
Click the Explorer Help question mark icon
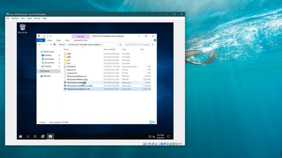point(155,40)
